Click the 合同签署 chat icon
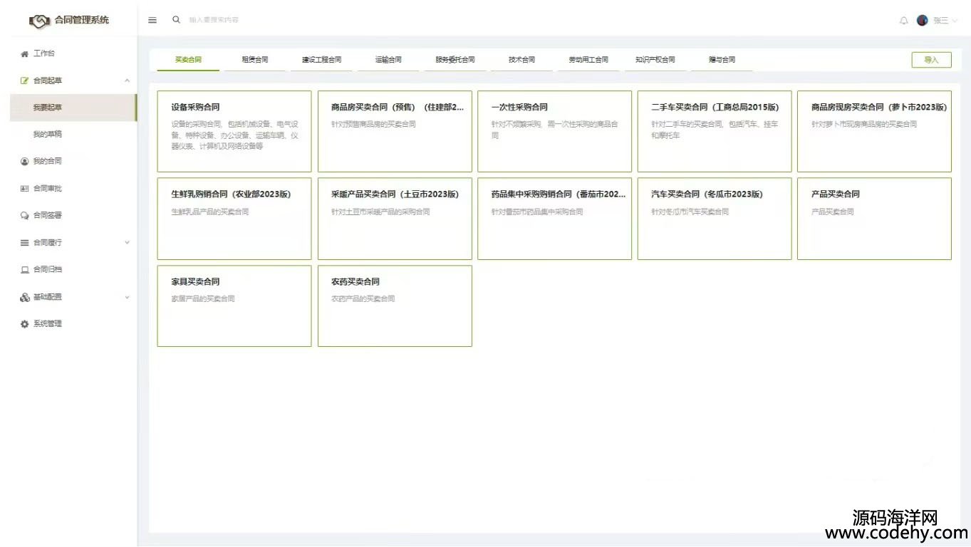This screenshot has height=547, width=971. [x=25, y=216]
